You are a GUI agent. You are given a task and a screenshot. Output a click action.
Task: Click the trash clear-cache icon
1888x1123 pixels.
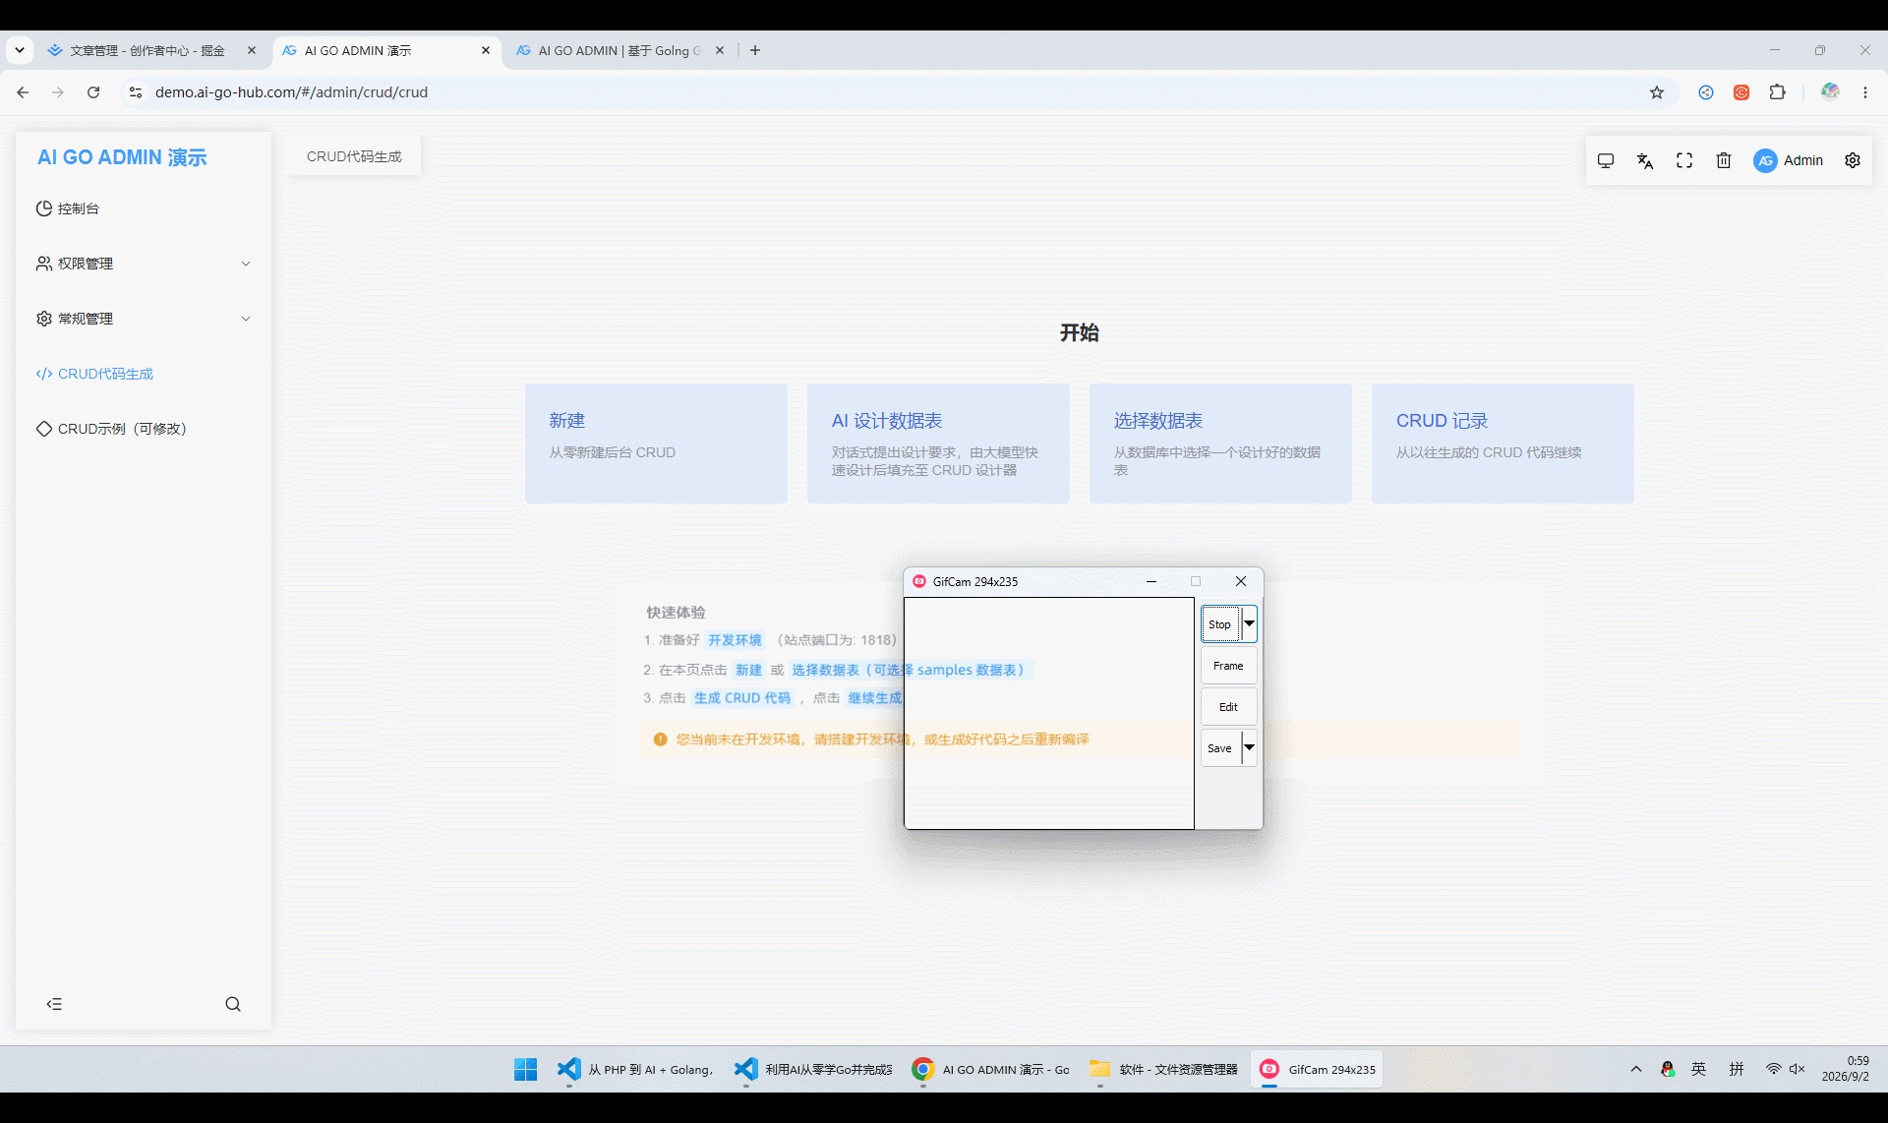1724,160
